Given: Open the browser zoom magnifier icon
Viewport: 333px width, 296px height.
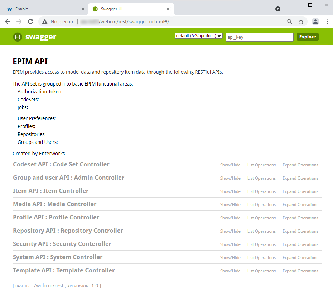Looking at the screenshot, I should (x=290, y=21).
